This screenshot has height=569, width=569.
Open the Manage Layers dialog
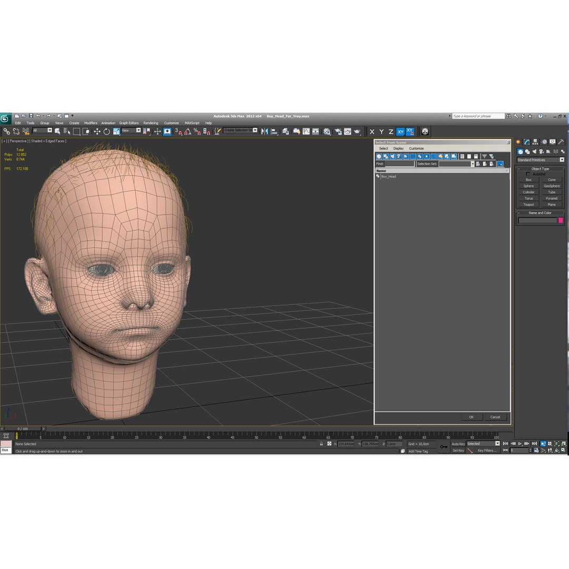[x=286, y=131]
